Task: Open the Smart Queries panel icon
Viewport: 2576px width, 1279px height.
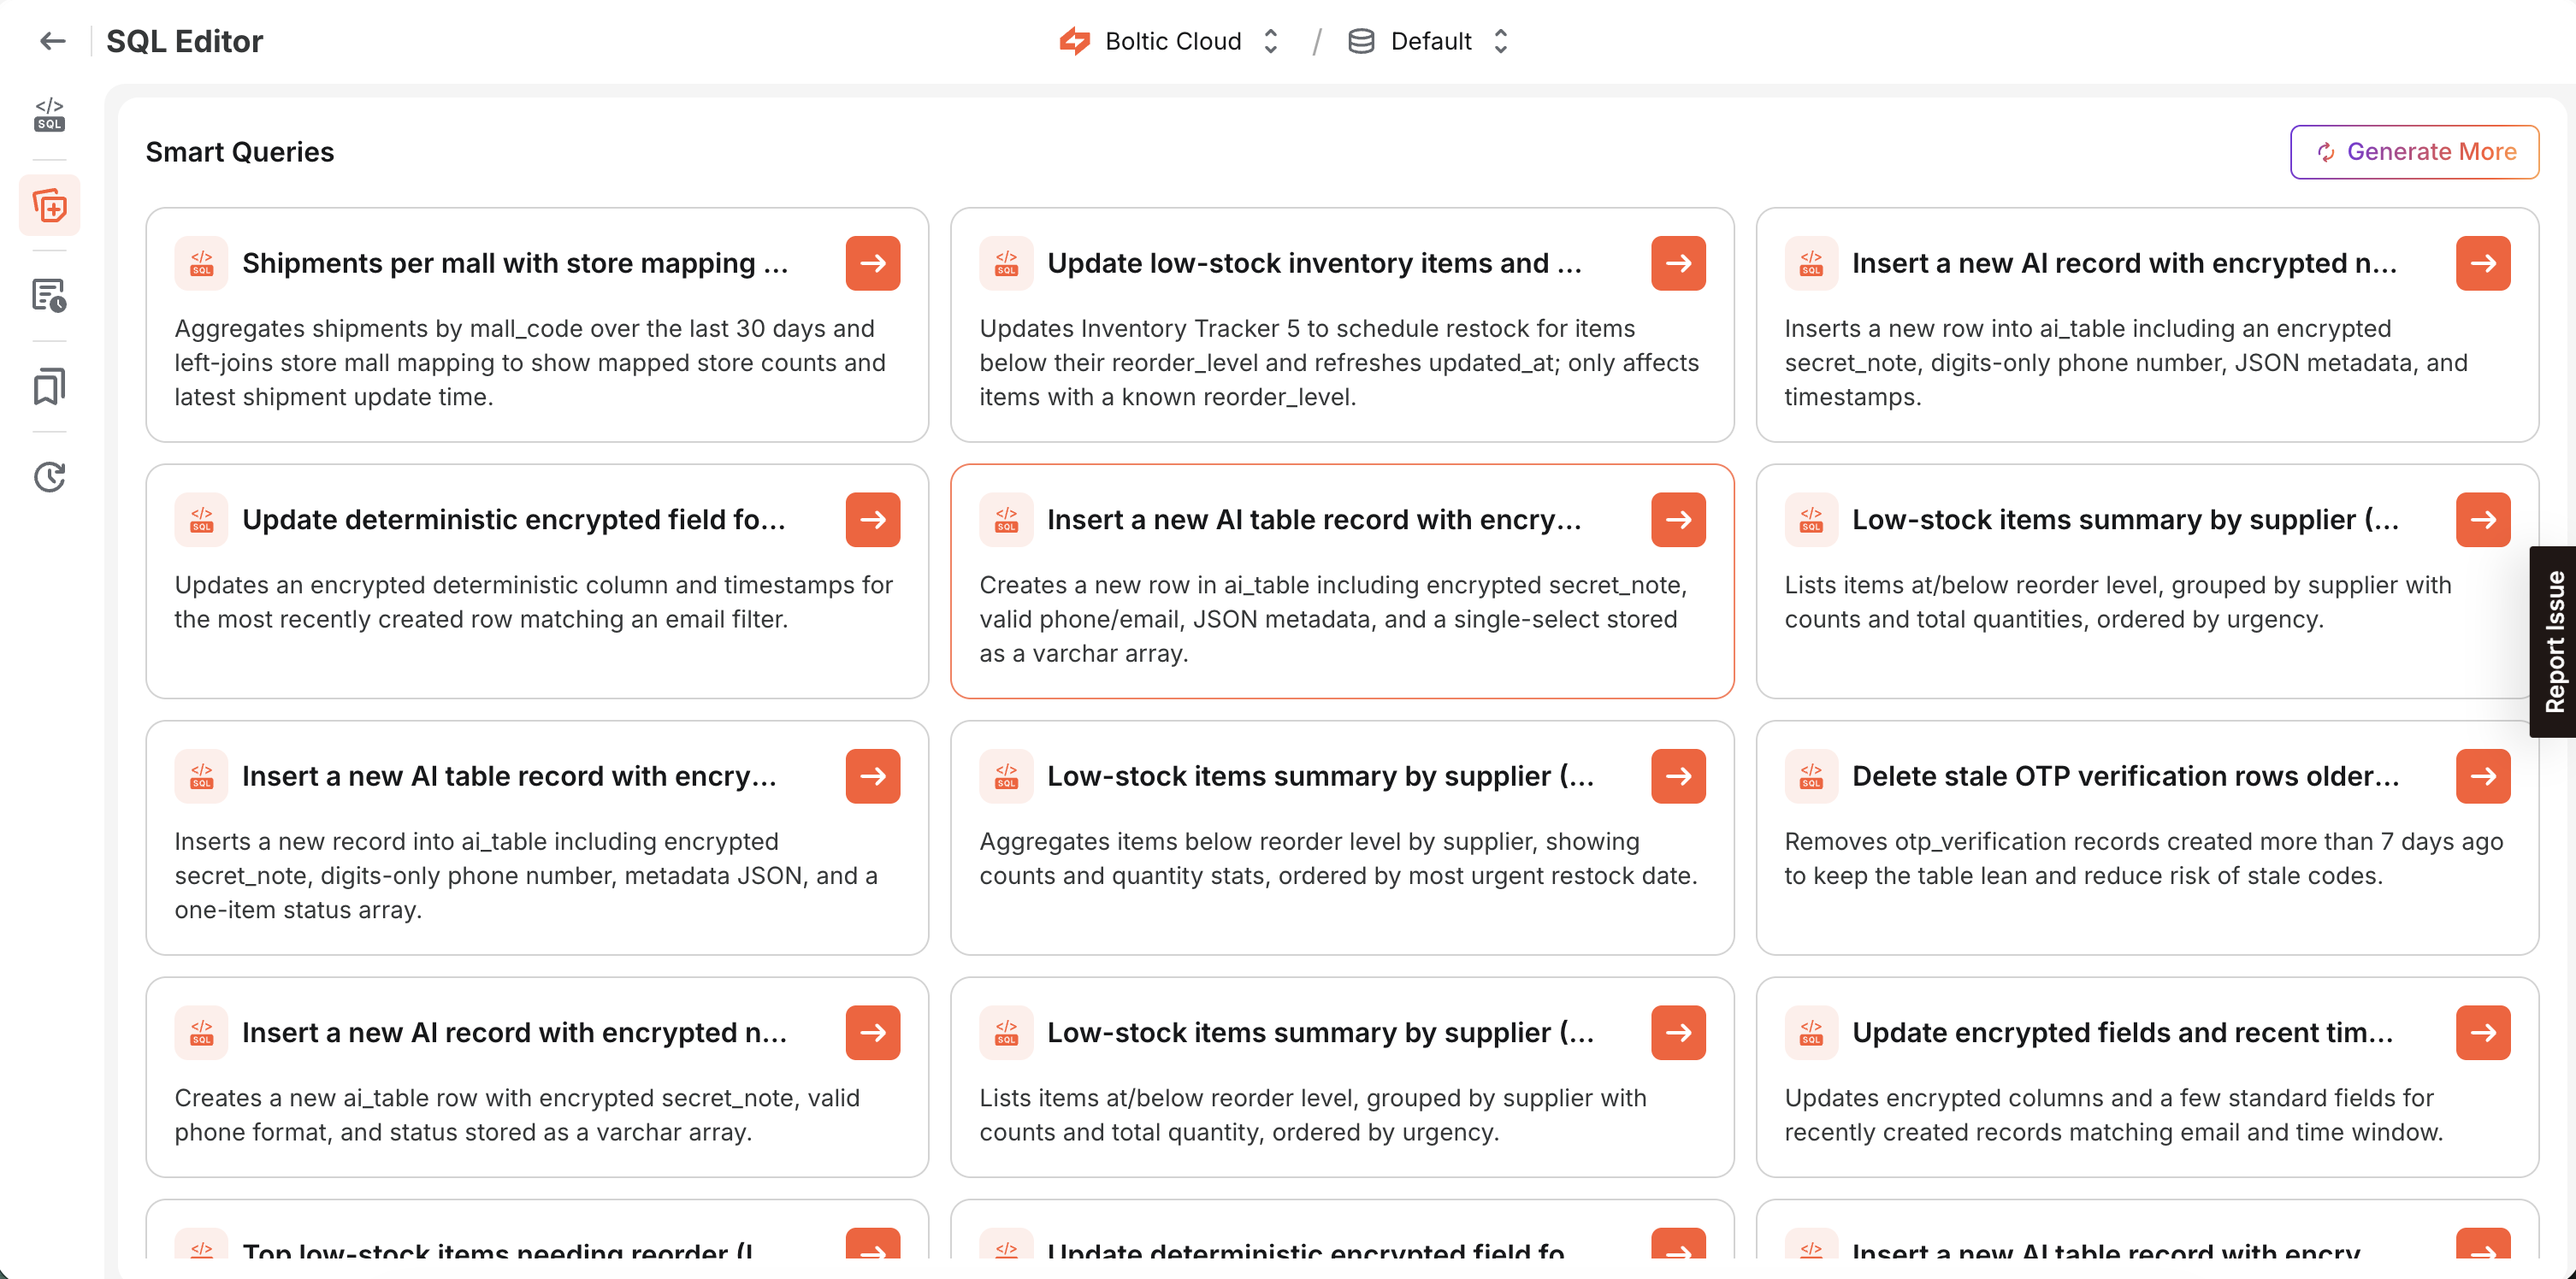Action: tap(48, 204)
